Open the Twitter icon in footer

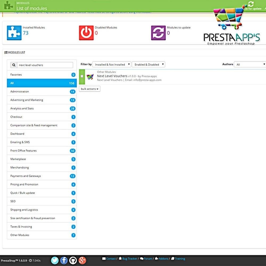point(55,260)
